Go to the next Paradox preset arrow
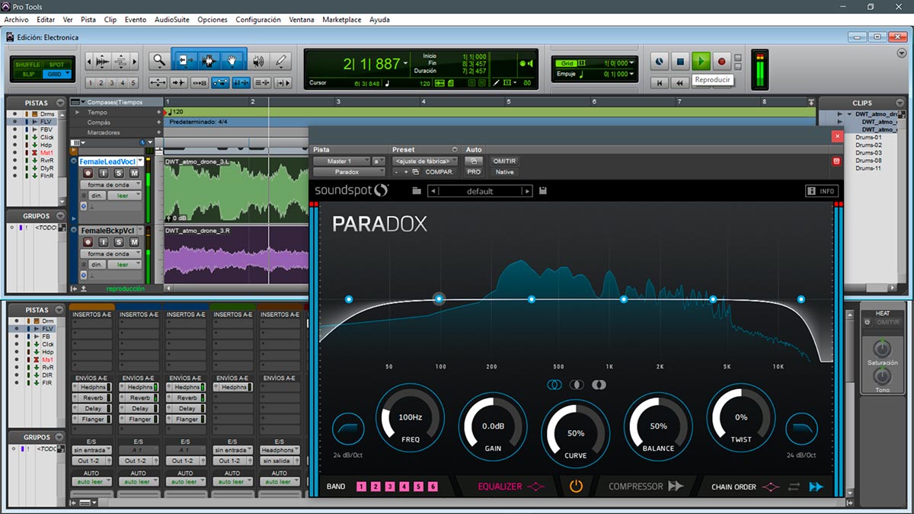 click(526, 192)
